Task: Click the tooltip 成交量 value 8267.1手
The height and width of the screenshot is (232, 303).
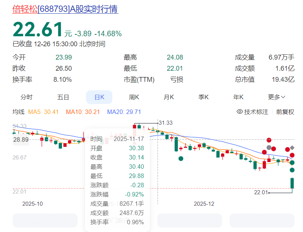Action: click(x=132, y=204)
